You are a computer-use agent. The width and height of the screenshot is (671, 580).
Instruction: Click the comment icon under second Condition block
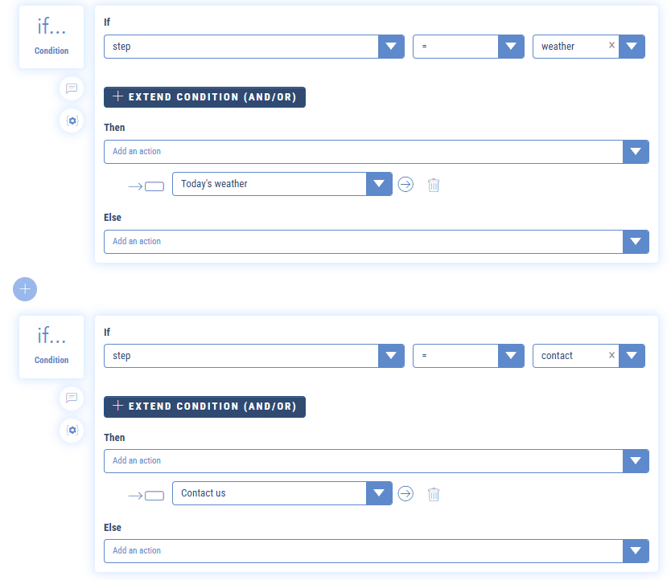point(72,398)
